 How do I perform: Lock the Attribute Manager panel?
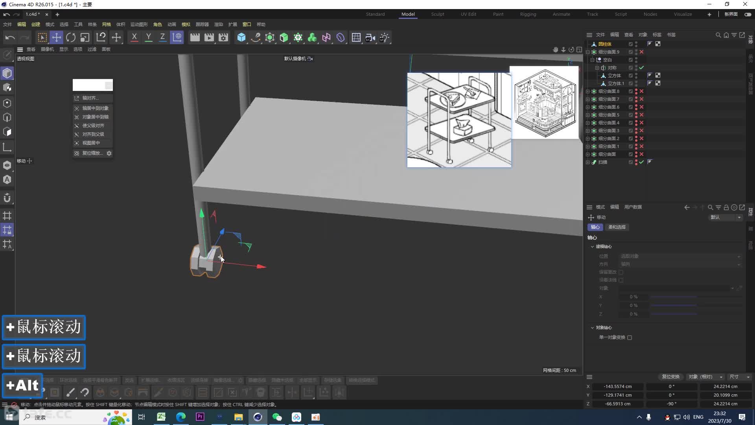coord(726,207)
